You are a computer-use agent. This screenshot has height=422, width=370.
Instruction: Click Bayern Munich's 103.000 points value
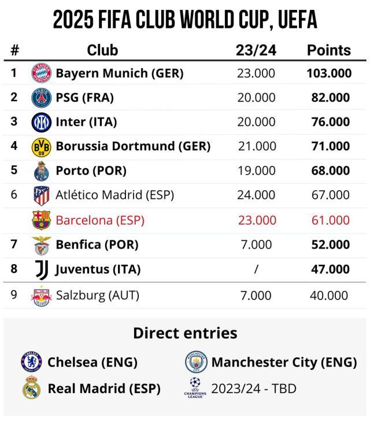pyautogui.click(x=330, y=73)
